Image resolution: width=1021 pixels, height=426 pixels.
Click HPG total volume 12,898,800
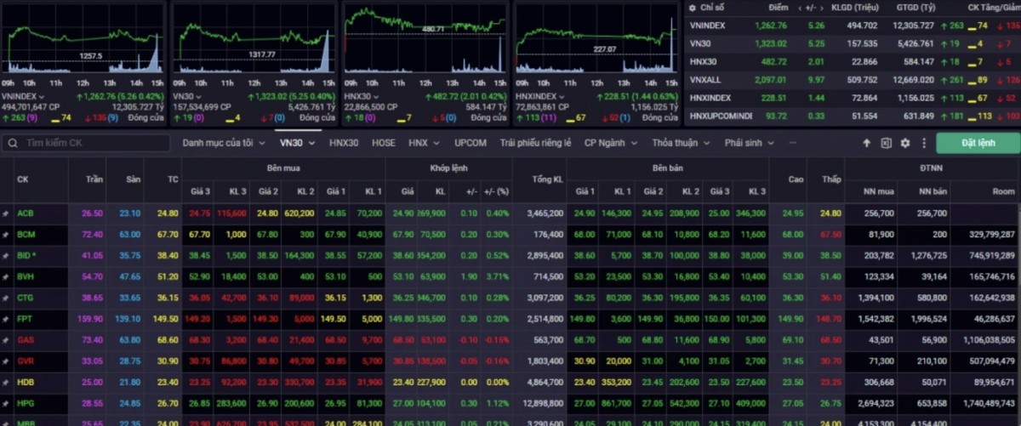[x=541, y=404]
